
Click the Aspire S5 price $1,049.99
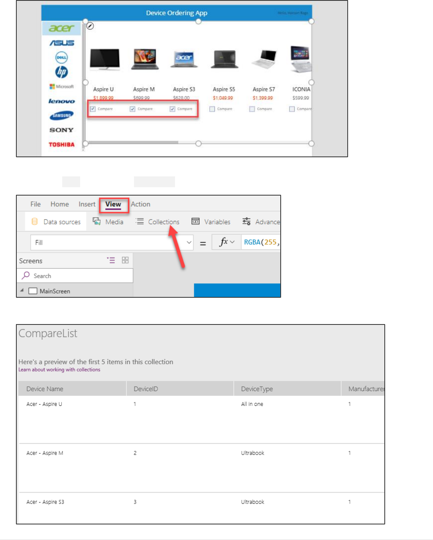pos(223,98)
